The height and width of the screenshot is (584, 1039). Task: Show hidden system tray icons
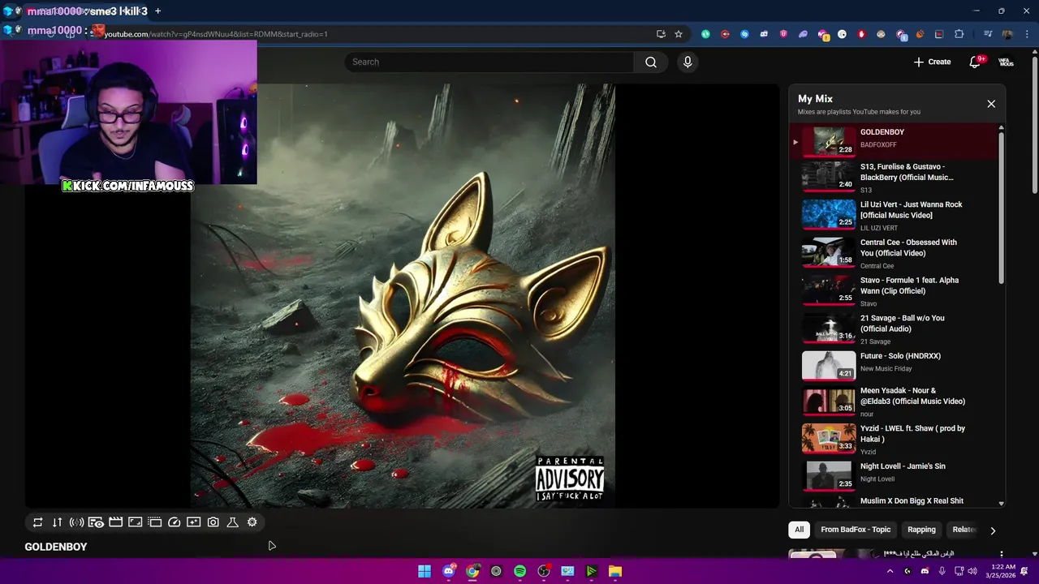890,571
